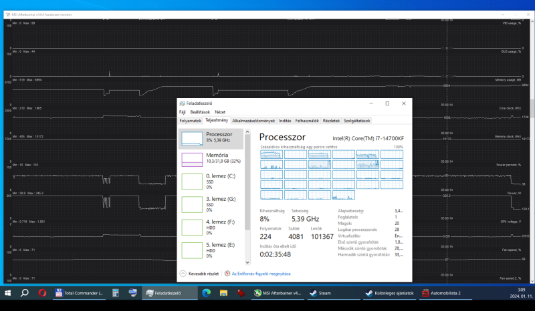Launch Microsoft Edge from taskbar
The image size is (535, 311).
[x=206, y=293]
